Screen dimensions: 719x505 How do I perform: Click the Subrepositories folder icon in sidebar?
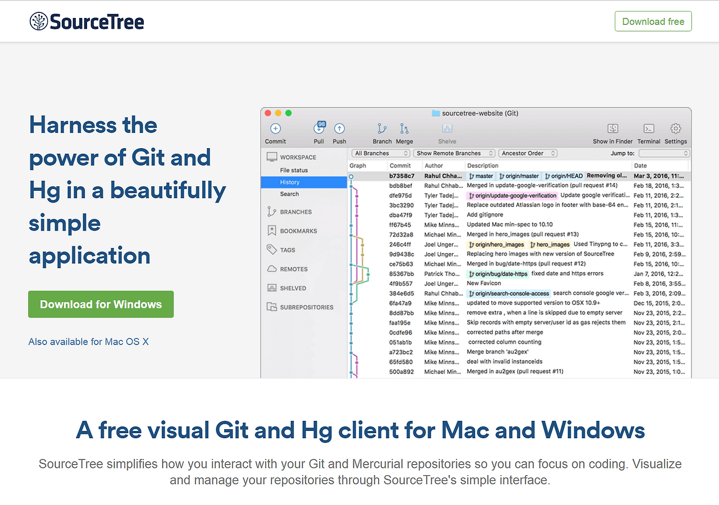point(272,307)
